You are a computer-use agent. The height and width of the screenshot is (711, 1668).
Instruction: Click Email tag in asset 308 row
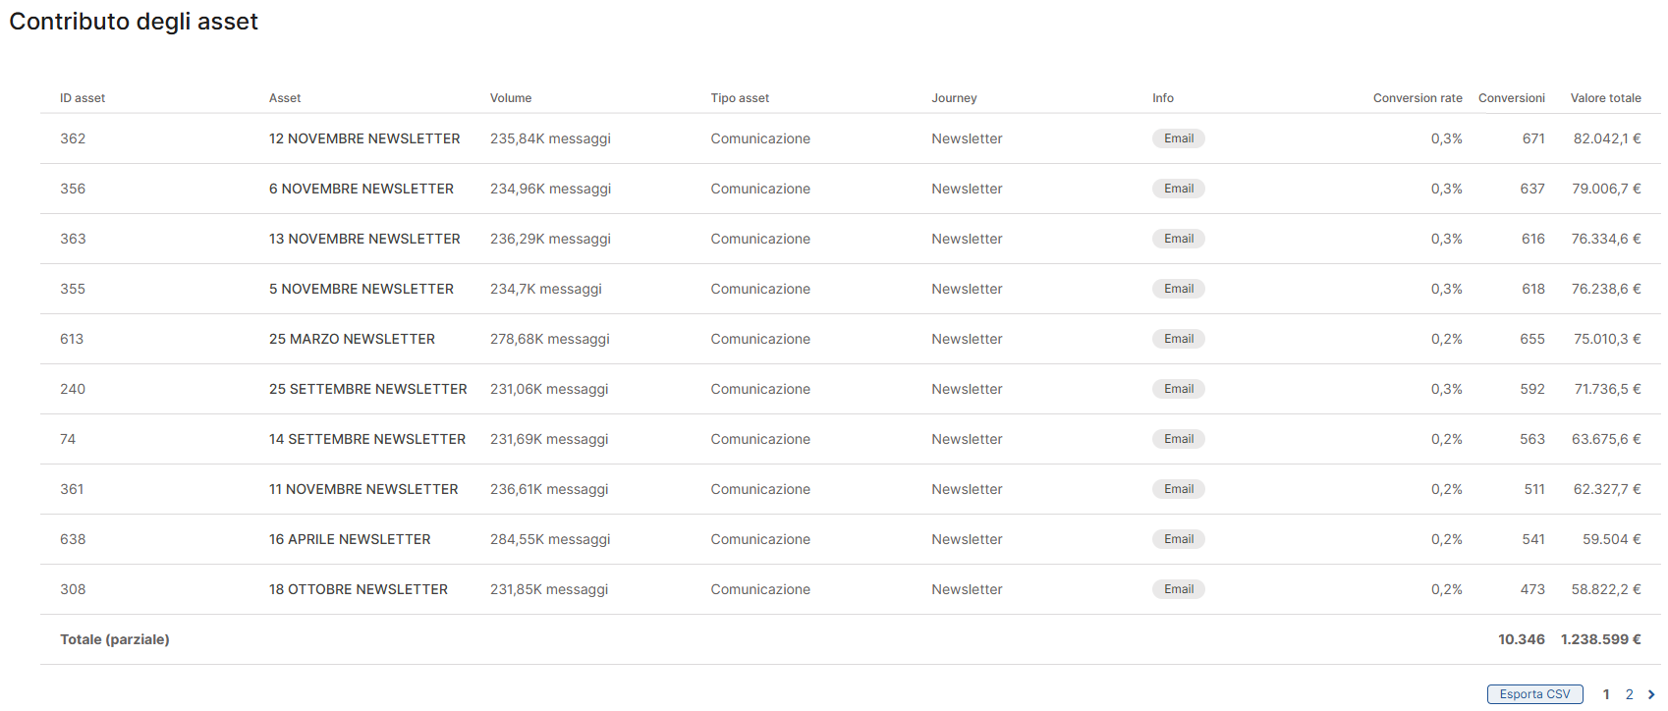click(1179, 589)
